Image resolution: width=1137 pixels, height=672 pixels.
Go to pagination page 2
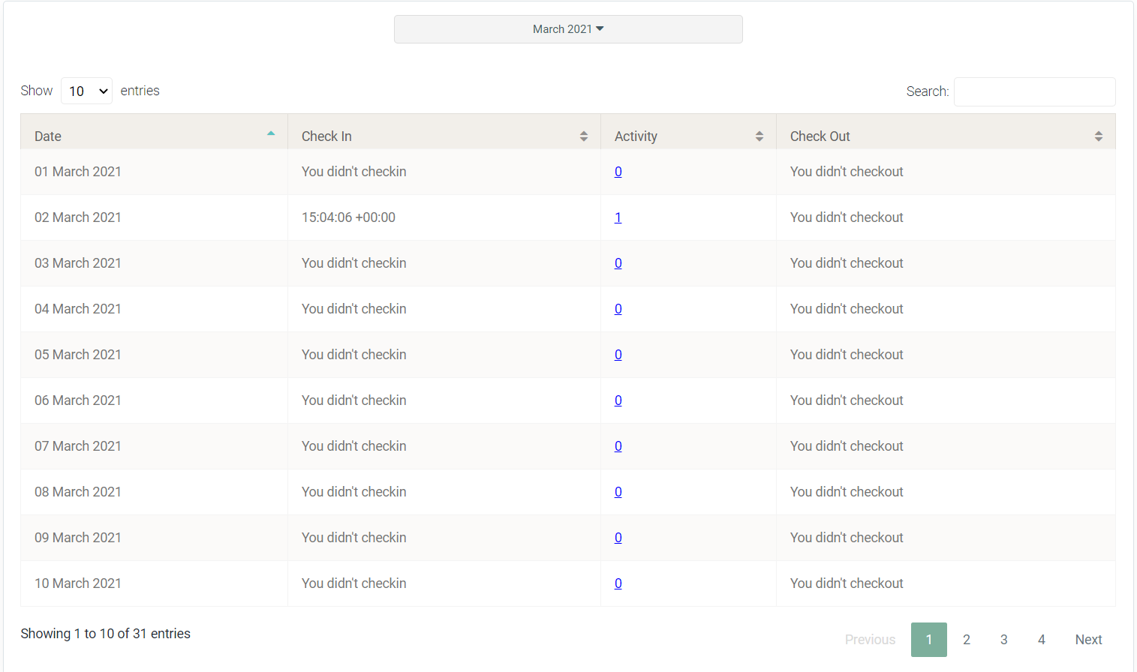coord(967,640)
